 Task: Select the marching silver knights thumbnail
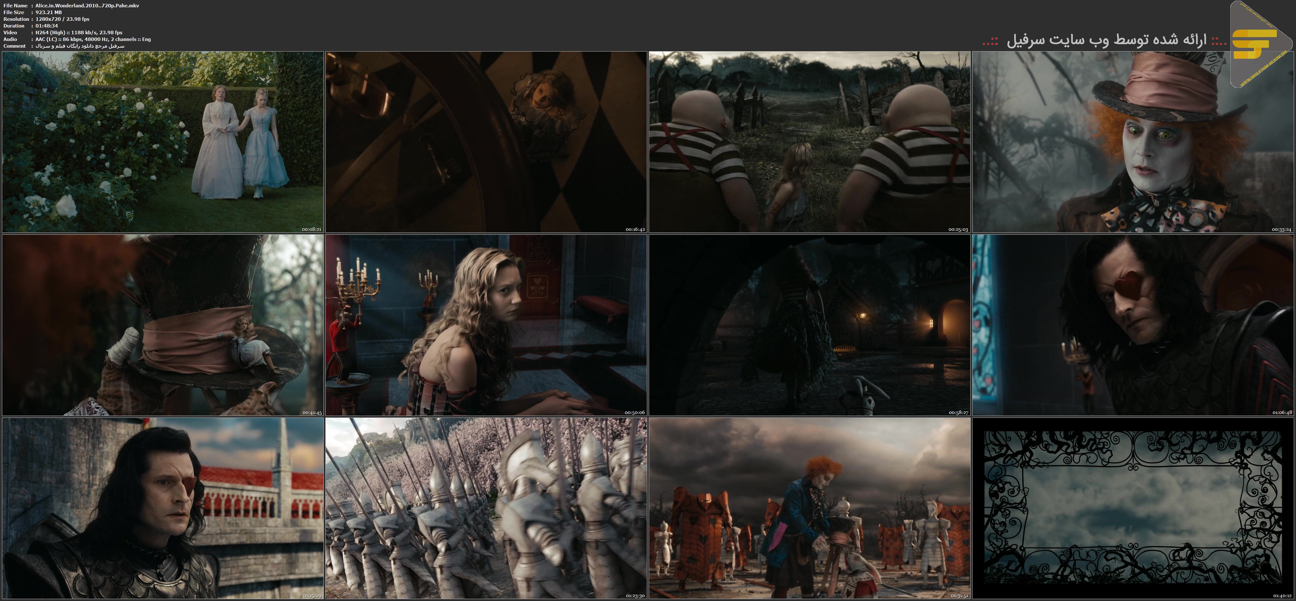pyautogui.click(x=486, y=508)
